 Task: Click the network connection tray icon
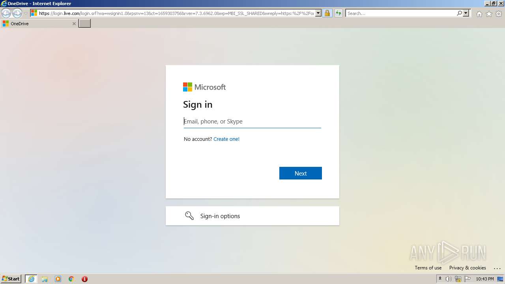tap(458, 279)
